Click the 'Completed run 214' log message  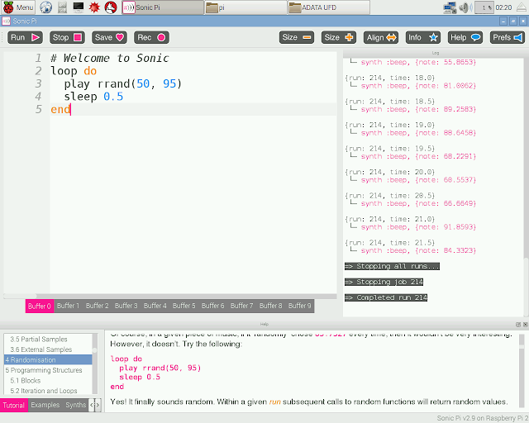(386, 297)
